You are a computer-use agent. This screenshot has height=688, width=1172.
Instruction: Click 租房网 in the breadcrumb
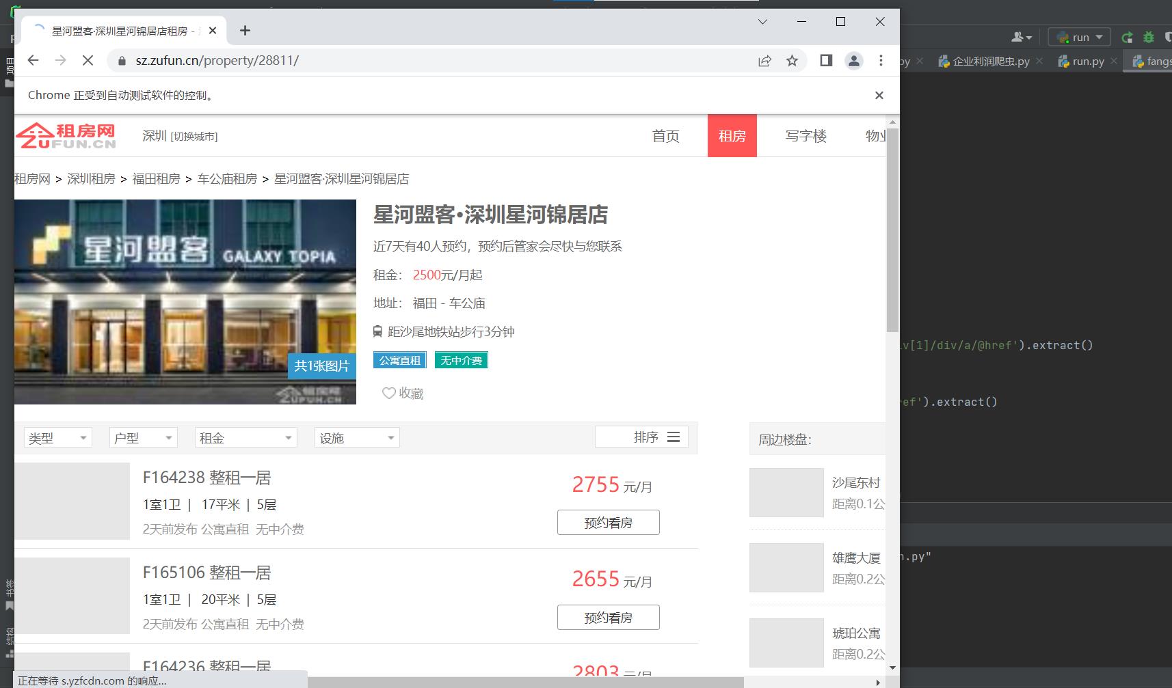pyautogui.click(x=33, y=179)
